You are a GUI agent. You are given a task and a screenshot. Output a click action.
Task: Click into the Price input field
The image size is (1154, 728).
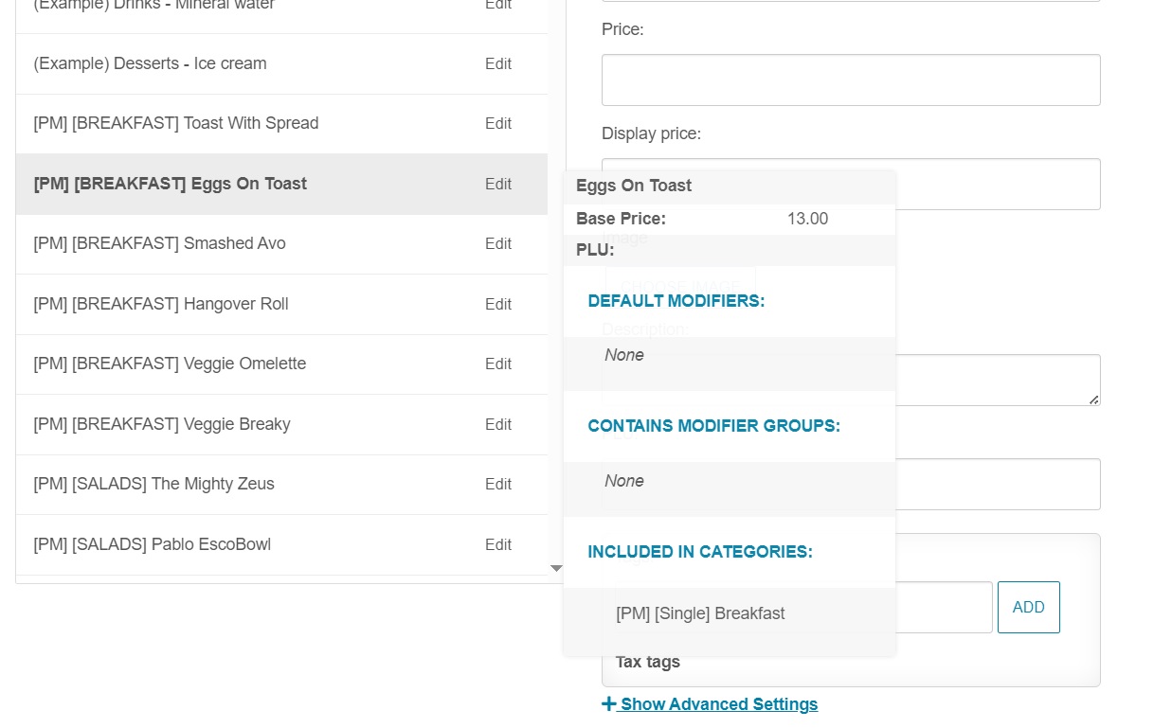pyautogui.click(x=850, y=80)
